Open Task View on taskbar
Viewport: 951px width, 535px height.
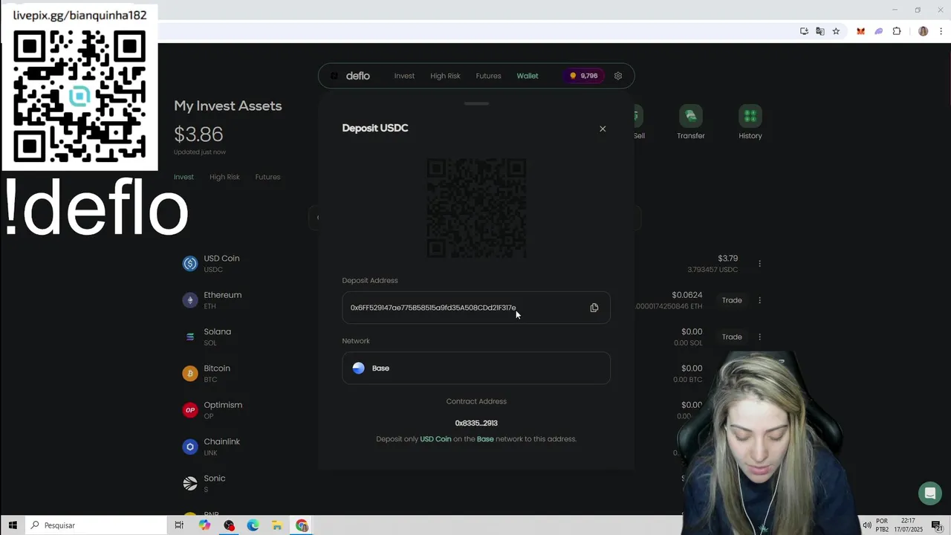(x=179, y=525)
